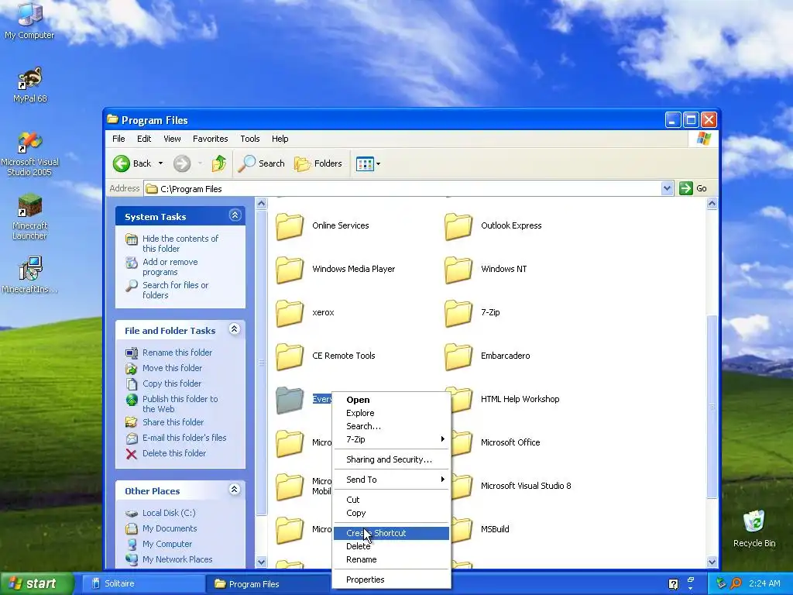The height and width of the screenshot is (595, 793).
Task: Expand the address bar dropdown
Action: [667, 189]
